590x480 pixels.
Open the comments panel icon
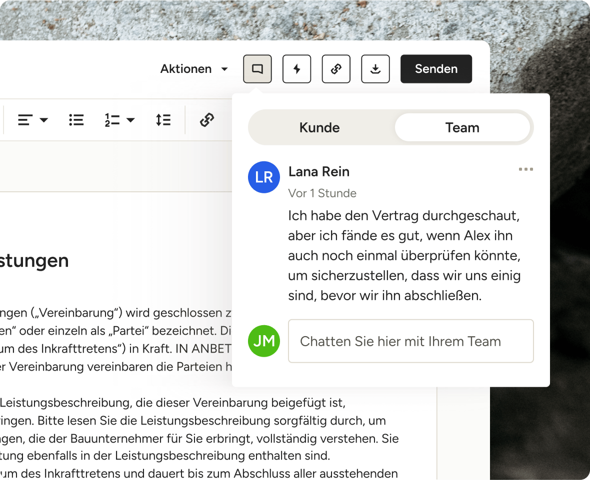[x=257, y=69]
